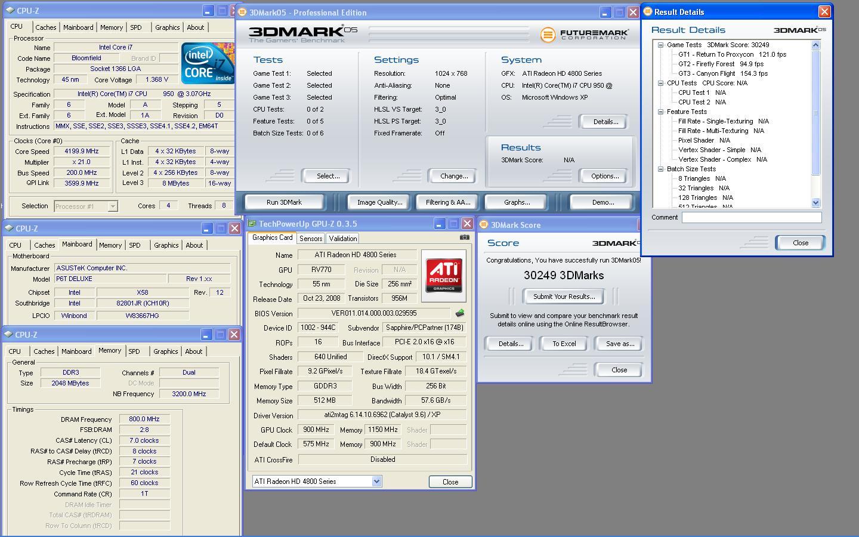Click the DRAM Frequency 800.0 MHz value

click(144, 419)
